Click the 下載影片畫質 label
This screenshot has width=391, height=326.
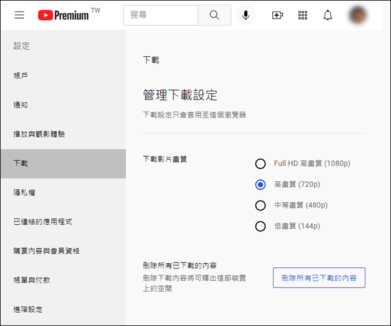coord(165,159)
